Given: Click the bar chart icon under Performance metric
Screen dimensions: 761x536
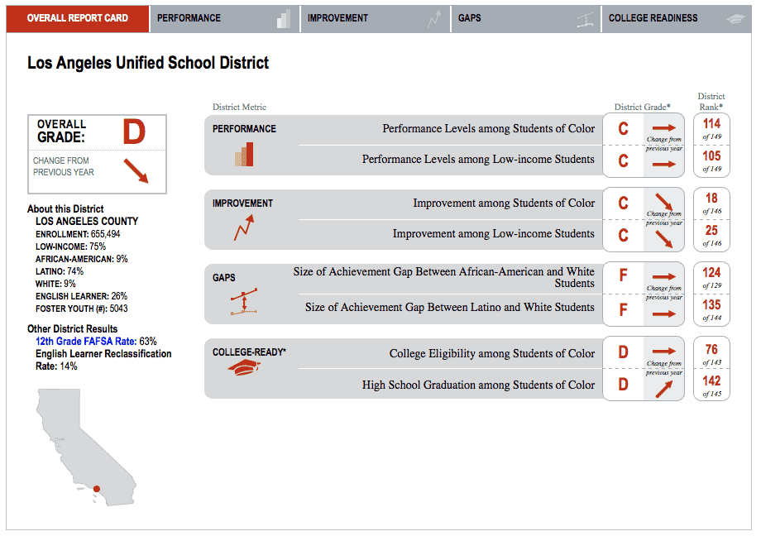Looking at the screenshot, I should [x=244, y=154].
